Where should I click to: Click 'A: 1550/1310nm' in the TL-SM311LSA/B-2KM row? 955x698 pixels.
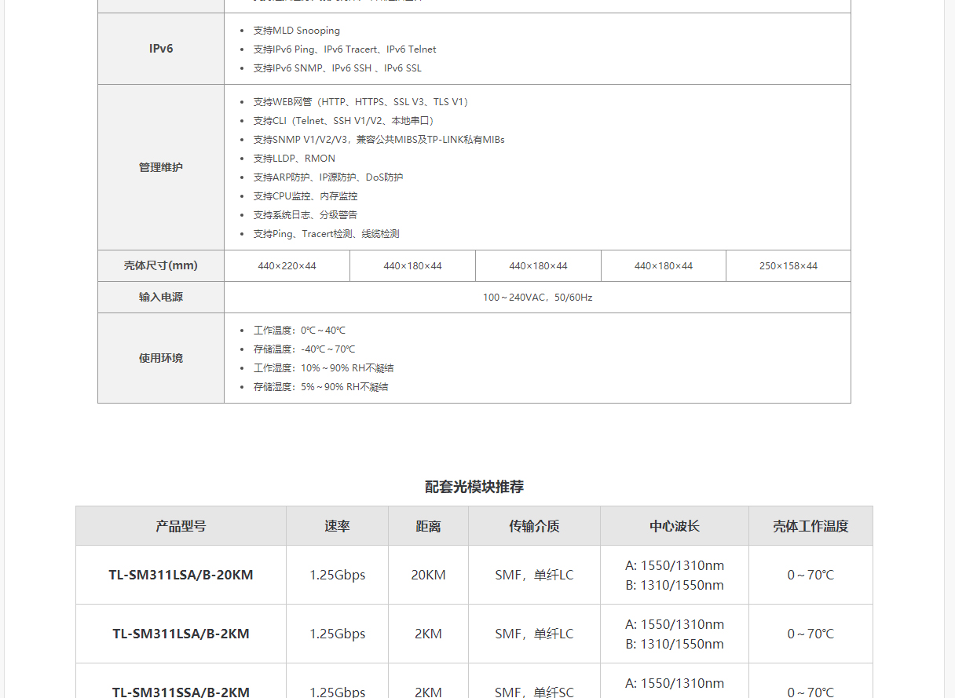pyautogui.click(x=675, y=624)
